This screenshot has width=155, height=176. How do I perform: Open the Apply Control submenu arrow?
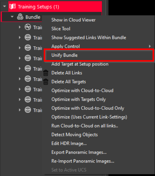(150, 46)
